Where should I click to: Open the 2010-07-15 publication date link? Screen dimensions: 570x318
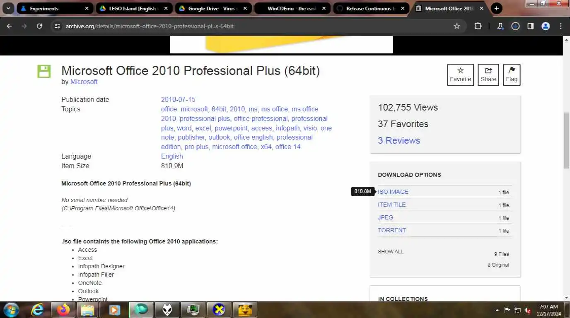point(178,99)
